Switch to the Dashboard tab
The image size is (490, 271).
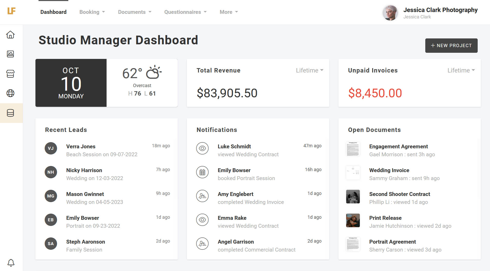click(53, 12)
